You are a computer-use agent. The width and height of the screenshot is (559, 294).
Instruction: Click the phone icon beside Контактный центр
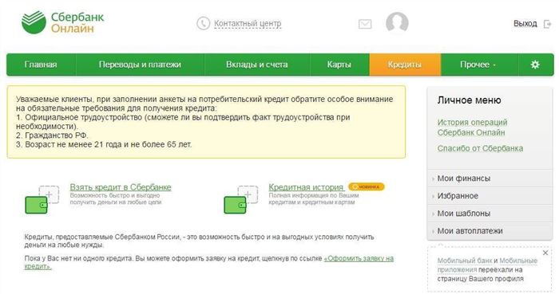(x=203, y=23)
